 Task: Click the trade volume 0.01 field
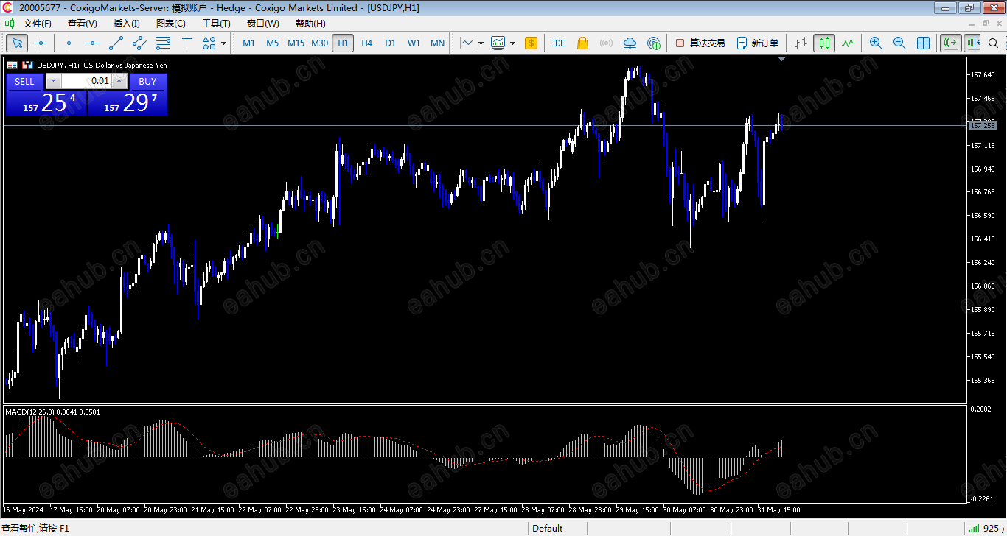click(x=86, y=81)
